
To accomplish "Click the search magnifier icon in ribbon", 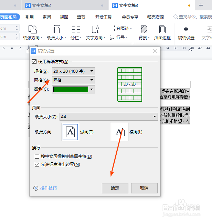I will click(x=176, y=17).
